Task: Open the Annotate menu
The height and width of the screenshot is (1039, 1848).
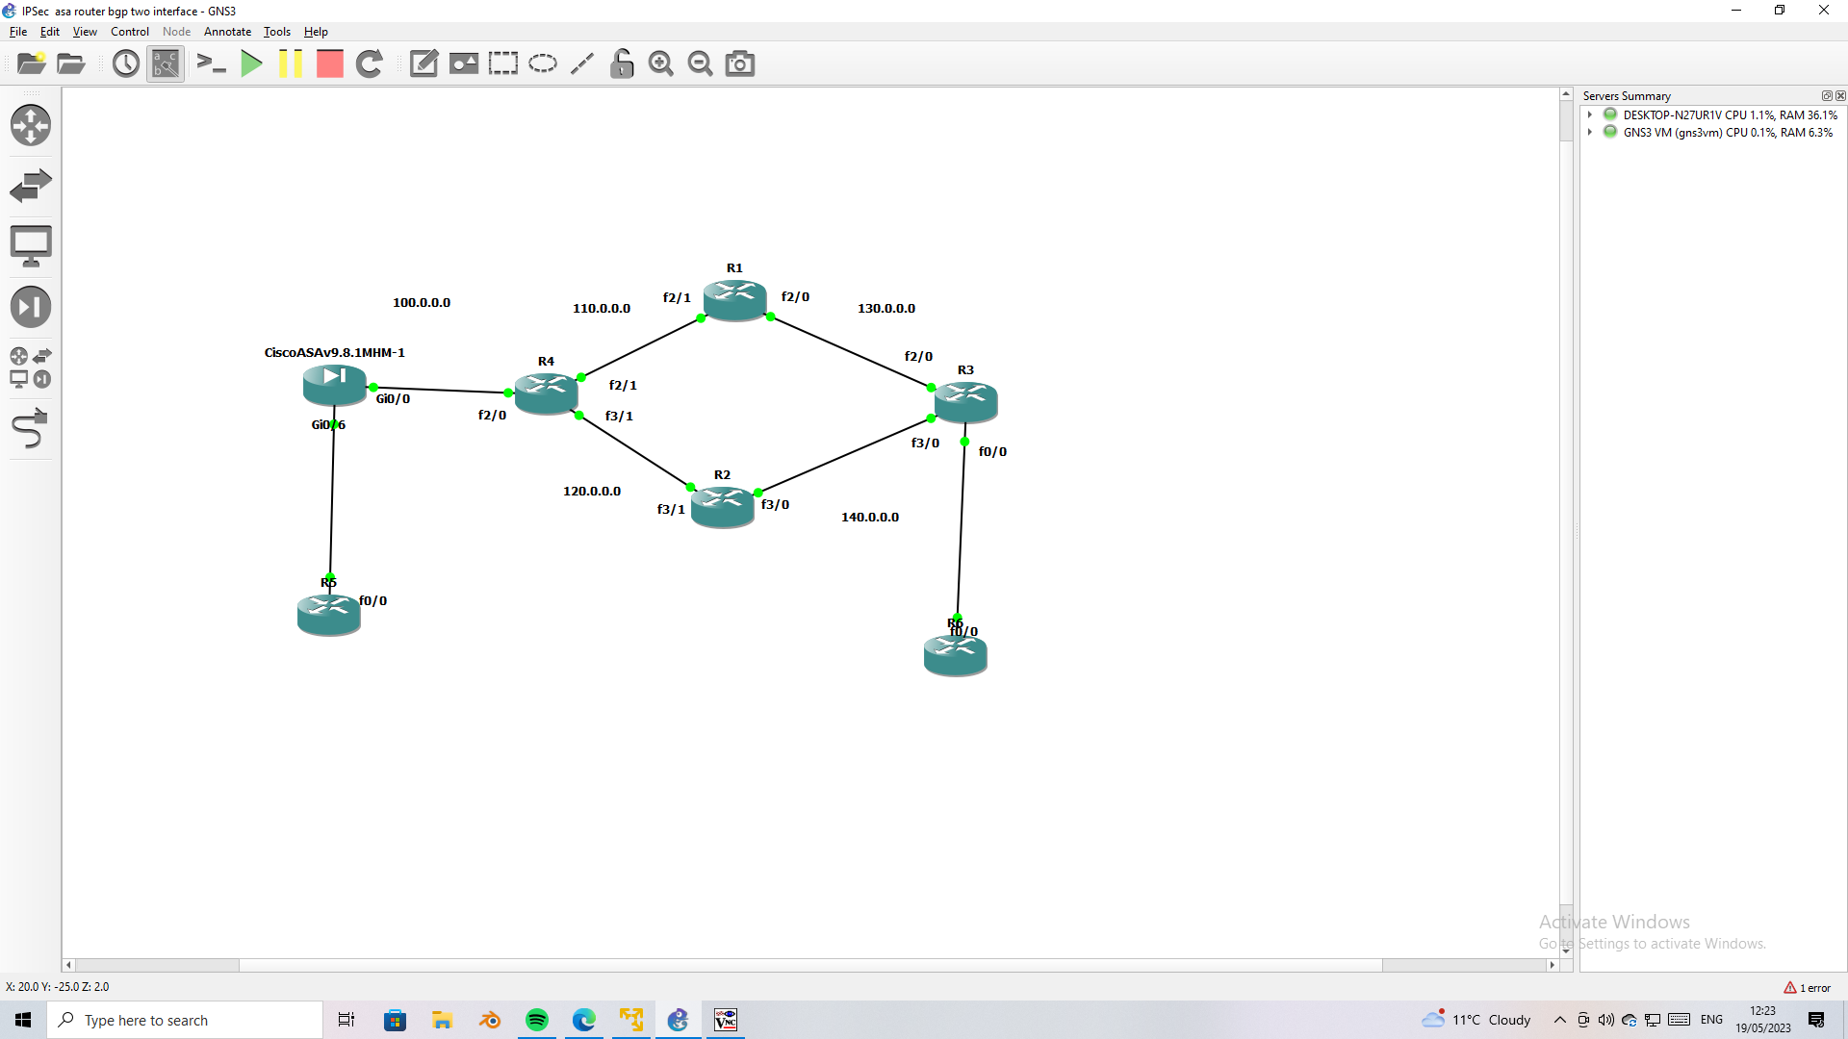Action: point(227,31)
